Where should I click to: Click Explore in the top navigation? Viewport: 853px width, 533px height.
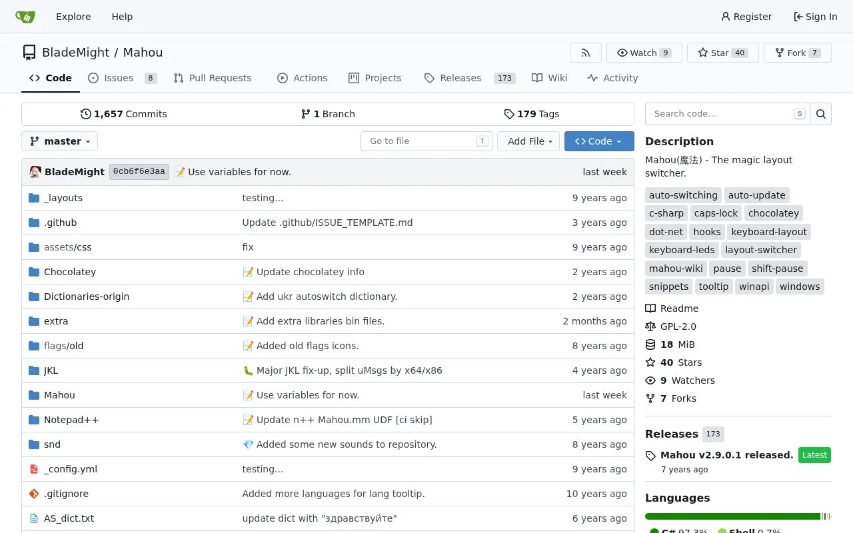(73, 17)
